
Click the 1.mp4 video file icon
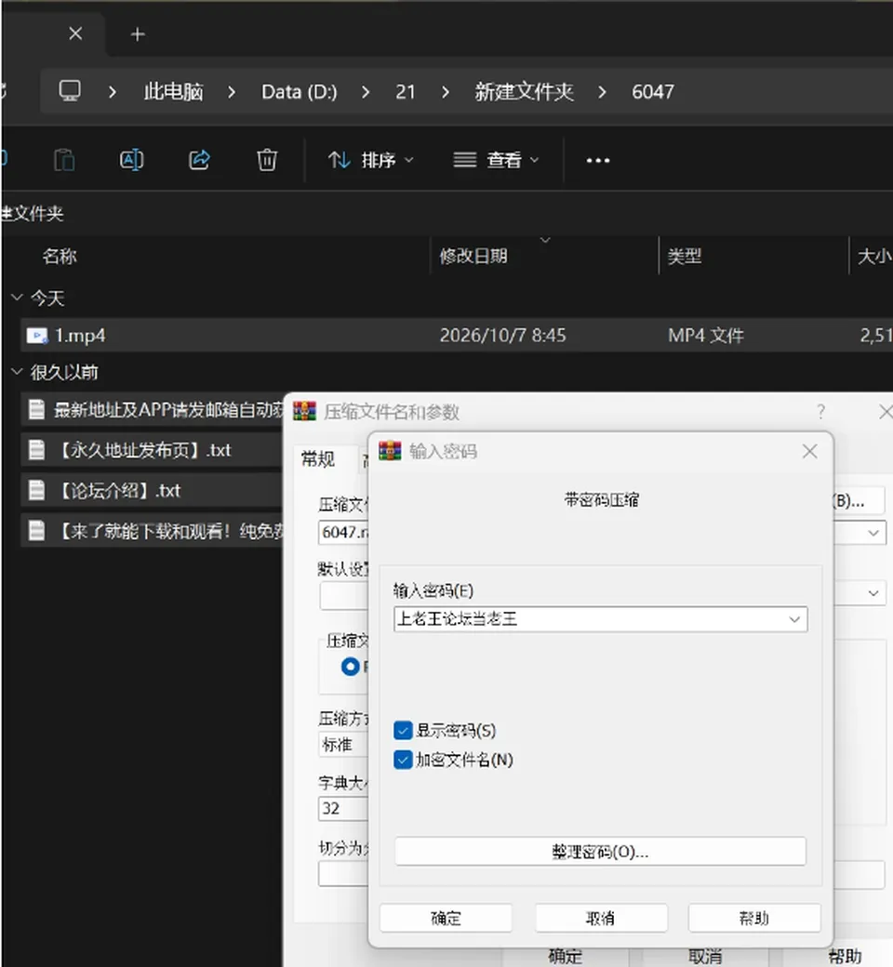(x=37, y=336)
